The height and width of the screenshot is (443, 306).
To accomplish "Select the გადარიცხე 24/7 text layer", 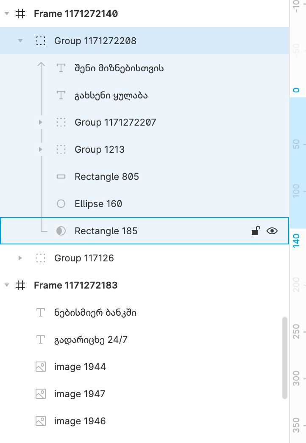I will (91, 339).
